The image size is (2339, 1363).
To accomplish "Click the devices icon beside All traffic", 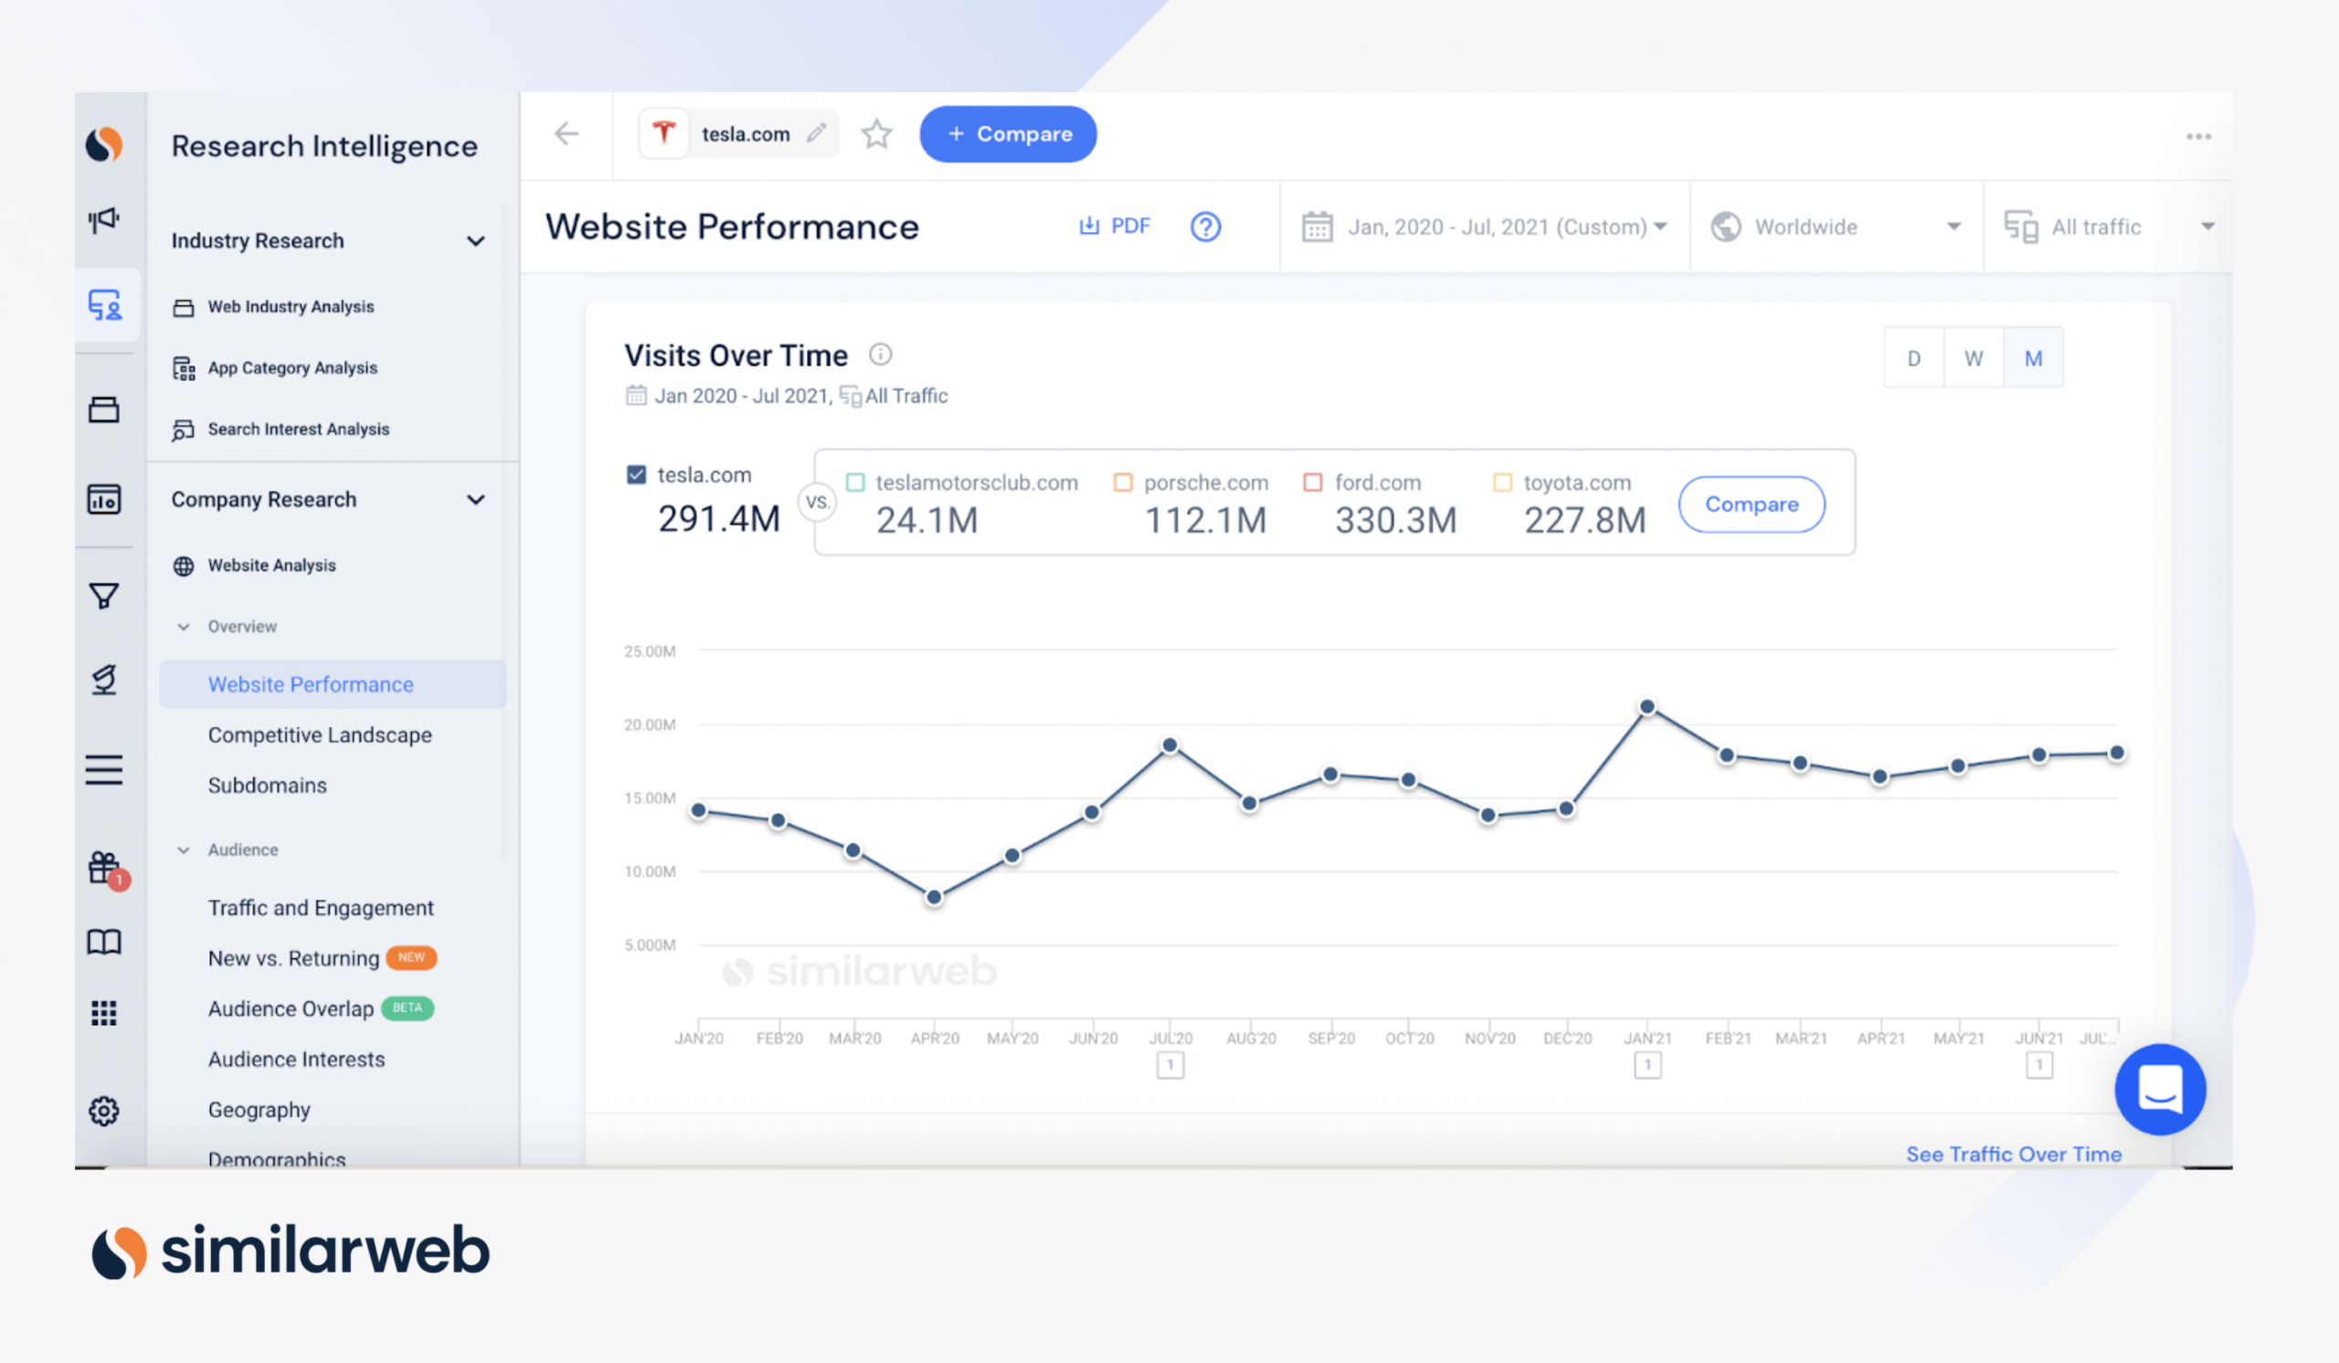I will click(2021, 227).
